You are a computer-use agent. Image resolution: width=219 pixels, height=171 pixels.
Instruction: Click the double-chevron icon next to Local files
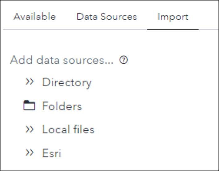[x=29, y=129]
